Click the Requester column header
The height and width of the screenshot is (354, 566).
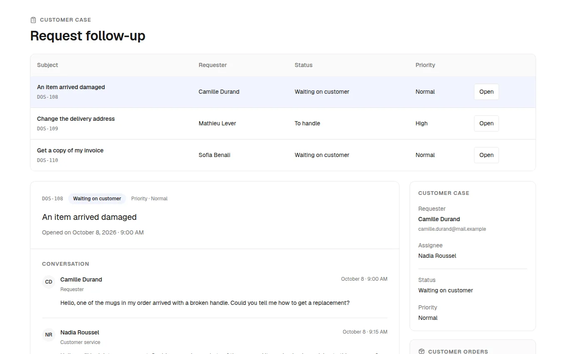(x=213, y=65)
